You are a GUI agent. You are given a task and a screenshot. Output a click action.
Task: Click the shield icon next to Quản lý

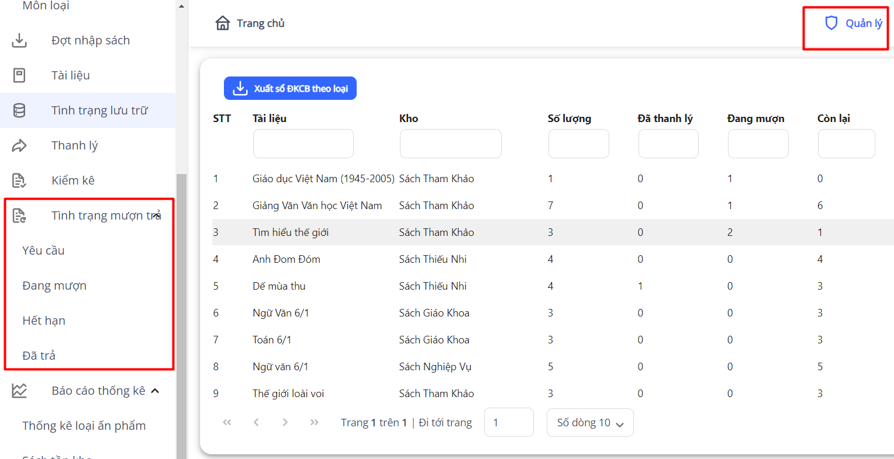[831, 23]
